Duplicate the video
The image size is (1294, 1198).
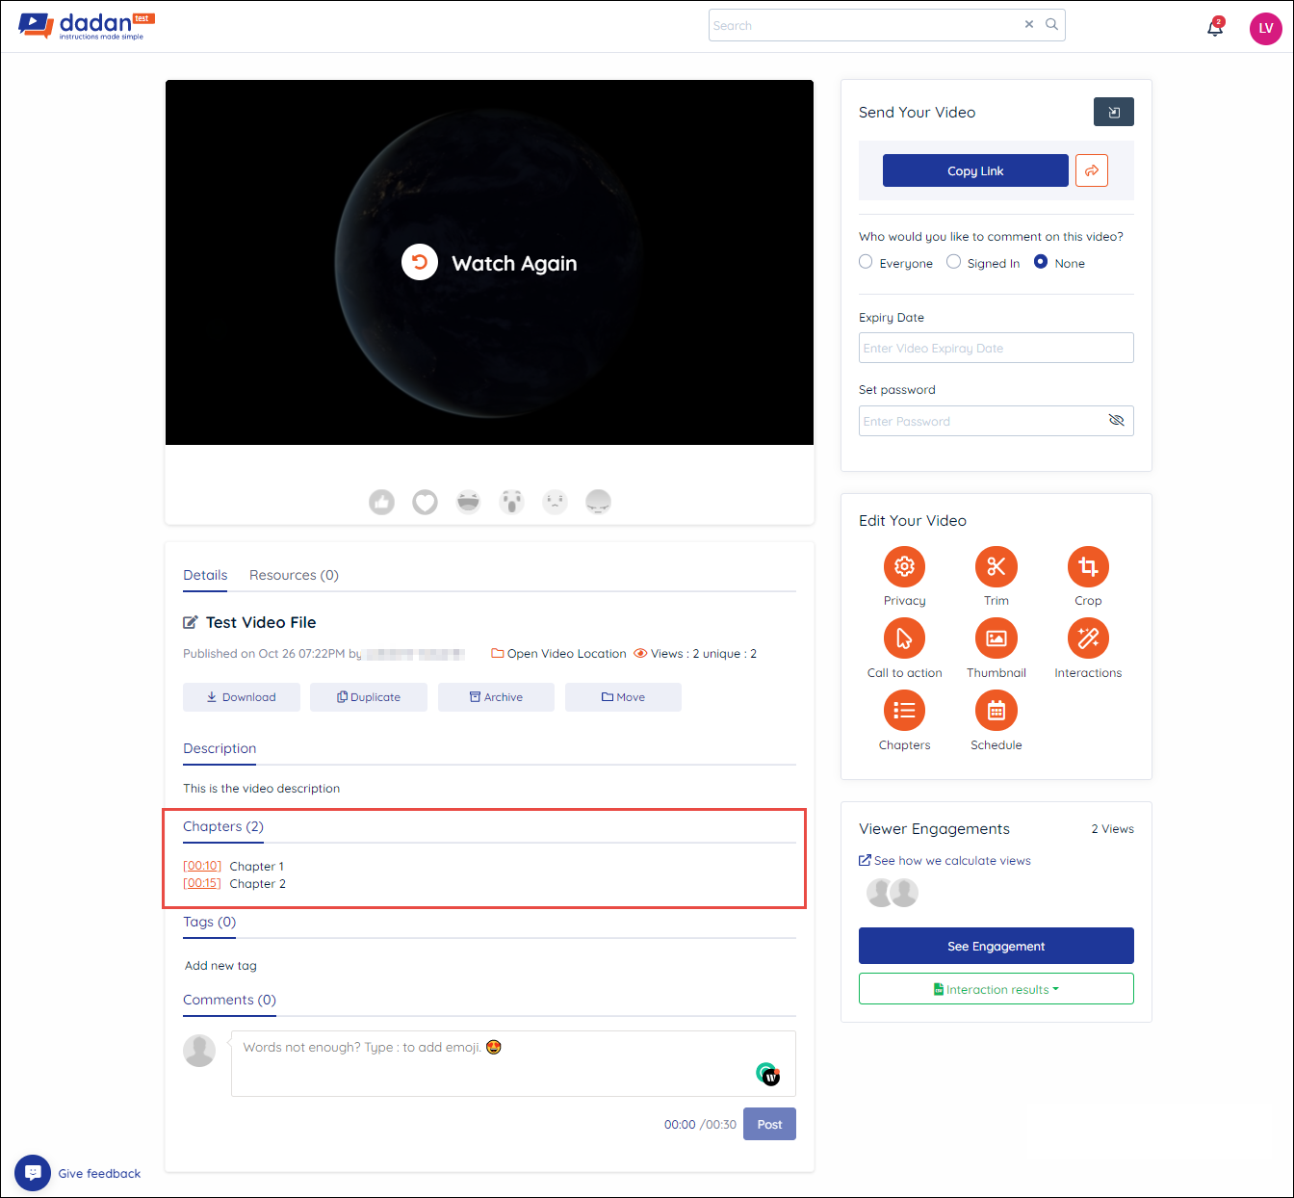click(x=369, y=697)
